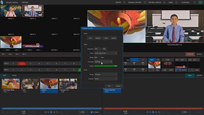
Task: Click the Take button
Action: 164,70
